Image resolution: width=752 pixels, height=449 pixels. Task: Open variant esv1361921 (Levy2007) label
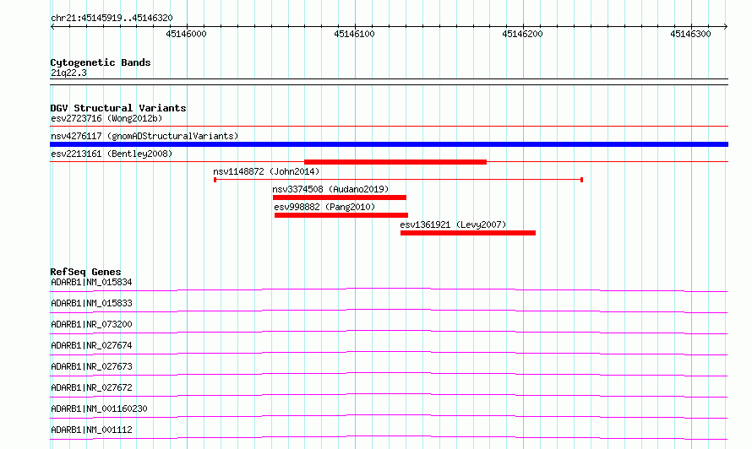coord(453,224)
